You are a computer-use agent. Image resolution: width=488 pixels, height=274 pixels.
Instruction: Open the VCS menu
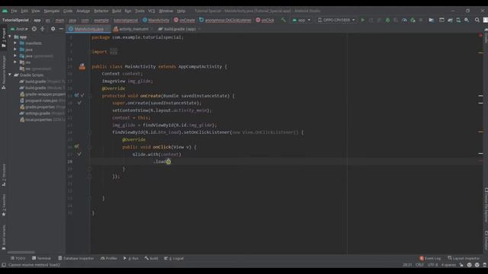pyautogui.click(x=151, y=11)
